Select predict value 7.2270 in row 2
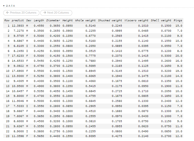Viewport: 194px width, 141px height. tap(19, 31)
